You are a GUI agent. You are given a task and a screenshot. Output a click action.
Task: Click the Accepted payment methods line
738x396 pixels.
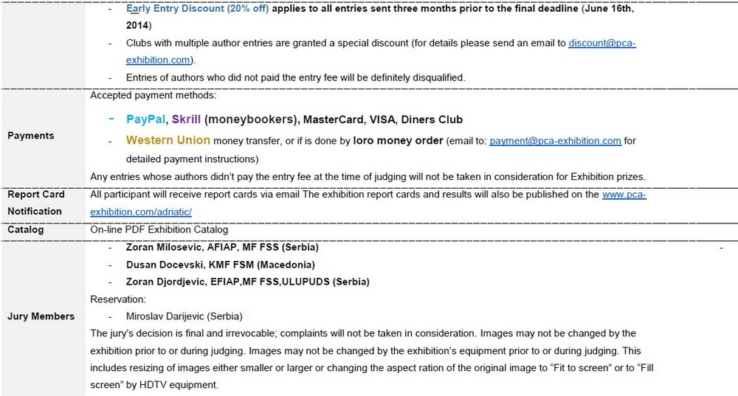pyautogui.click(x=154, y=95)
